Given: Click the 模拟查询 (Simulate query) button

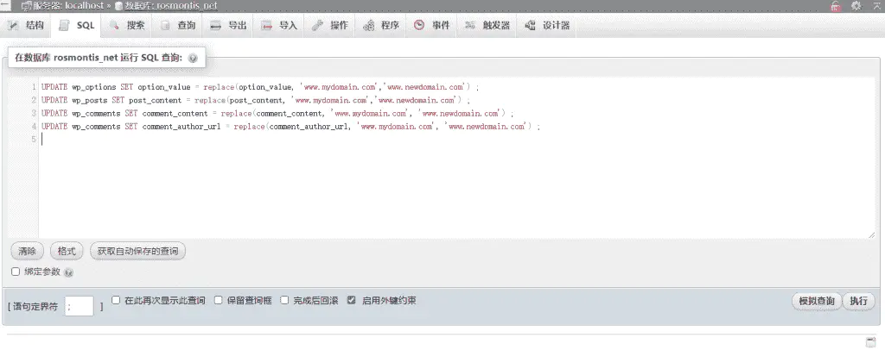Looking at the screenshot, I should point(817,301).
